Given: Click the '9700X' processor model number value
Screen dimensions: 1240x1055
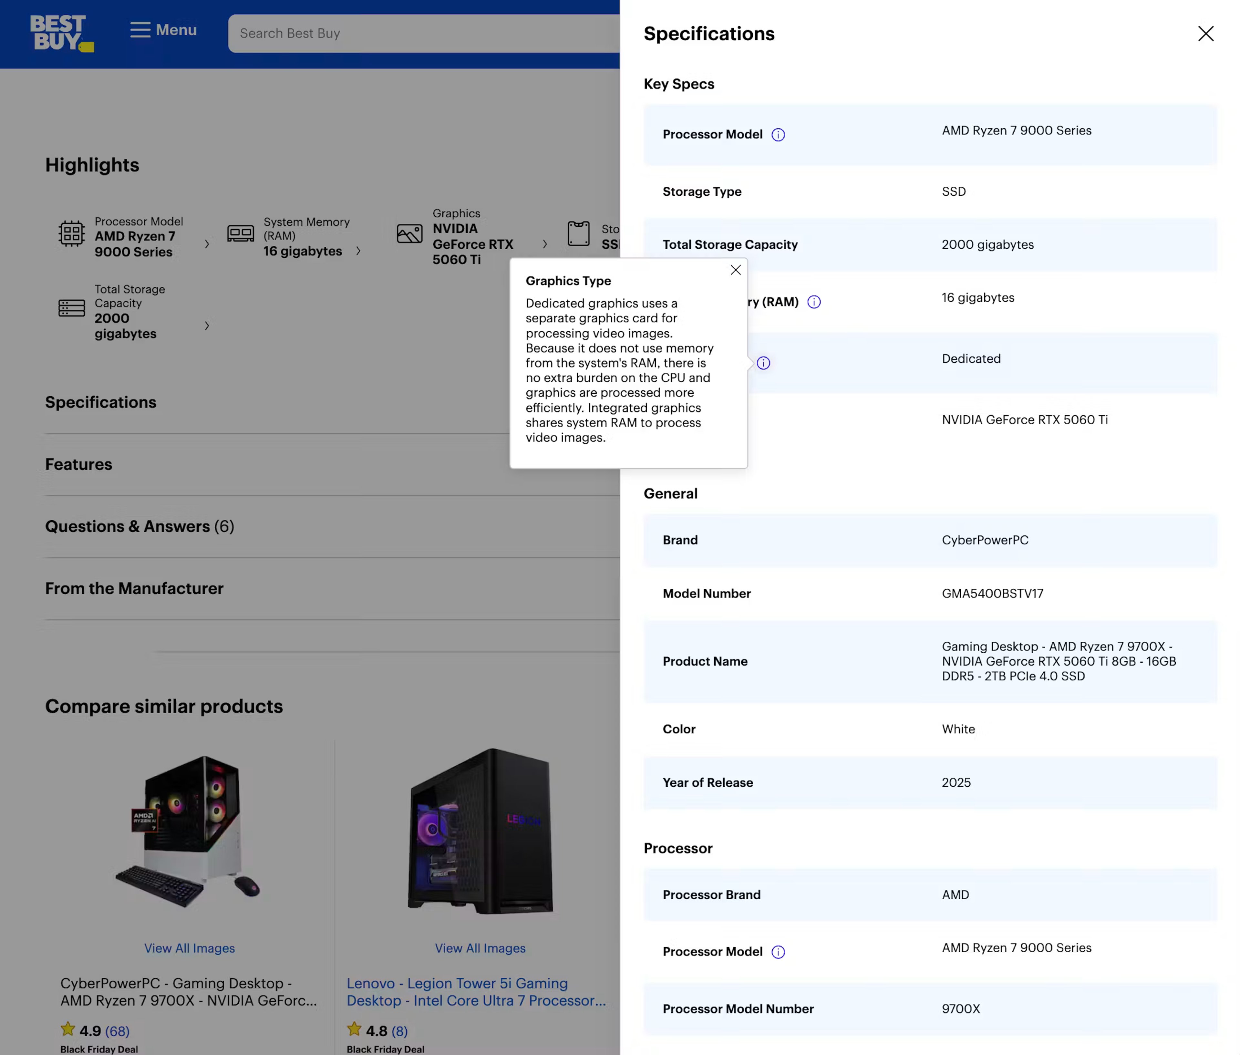Looking at the screenshot, I should [x=961, y=1009].
